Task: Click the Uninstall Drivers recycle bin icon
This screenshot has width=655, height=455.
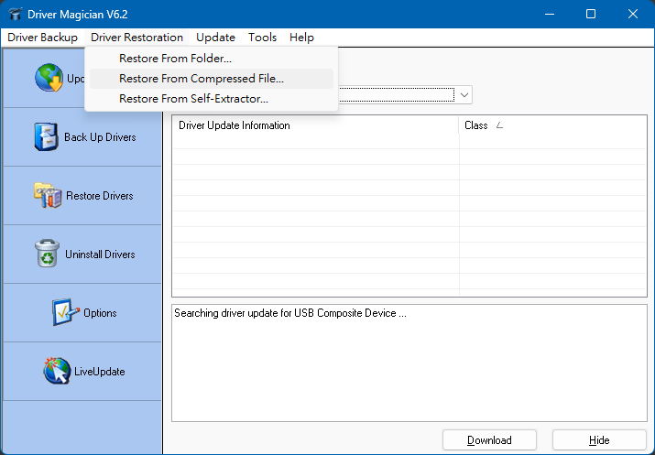Action: [x=47, y=255]
